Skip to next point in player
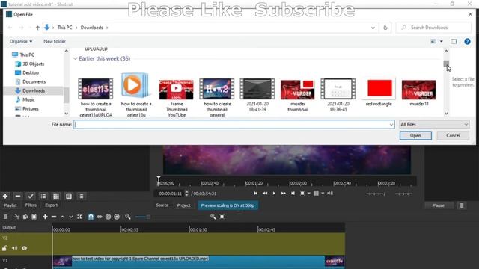 (x=293, y=193)
